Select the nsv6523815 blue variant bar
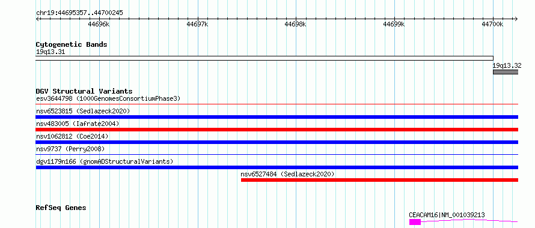The image size is (535, 228). click(x=277, y=117)
